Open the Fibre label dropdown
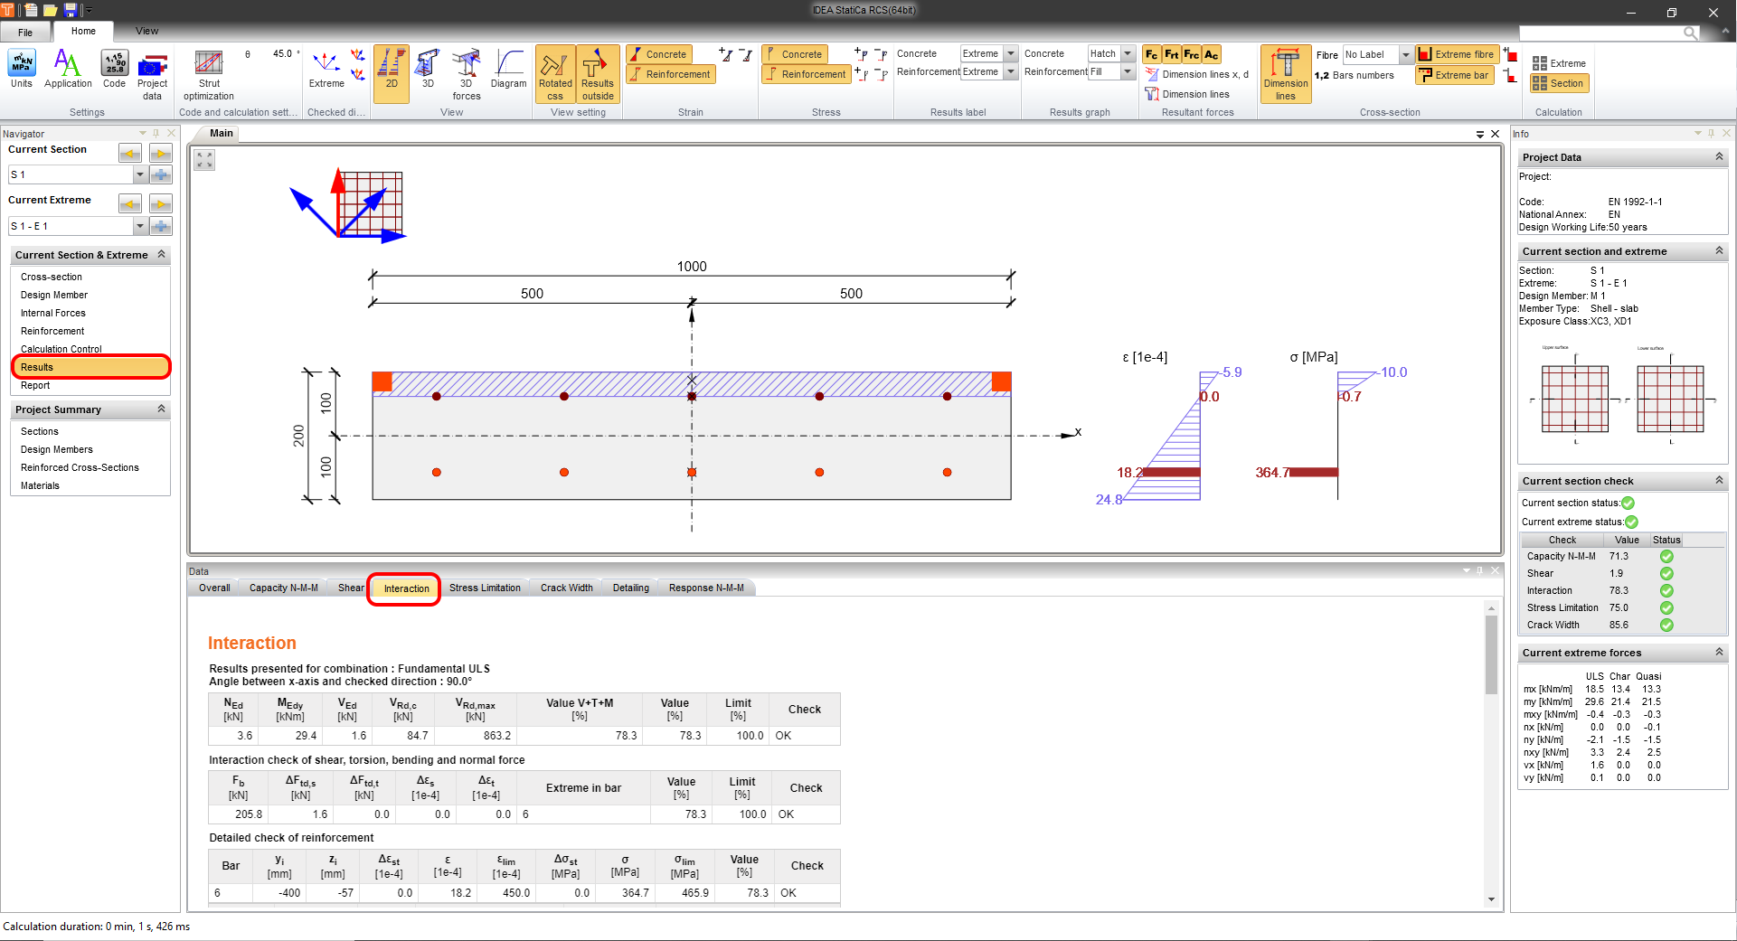 click(1405, 55)
